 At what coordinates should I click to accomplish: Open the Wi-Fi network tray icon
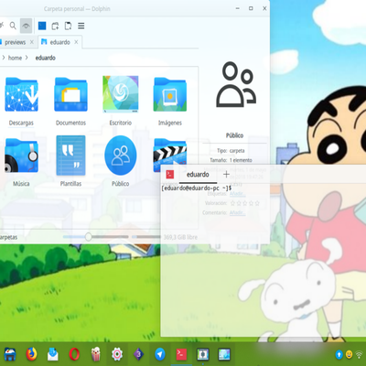click(360, 354)
